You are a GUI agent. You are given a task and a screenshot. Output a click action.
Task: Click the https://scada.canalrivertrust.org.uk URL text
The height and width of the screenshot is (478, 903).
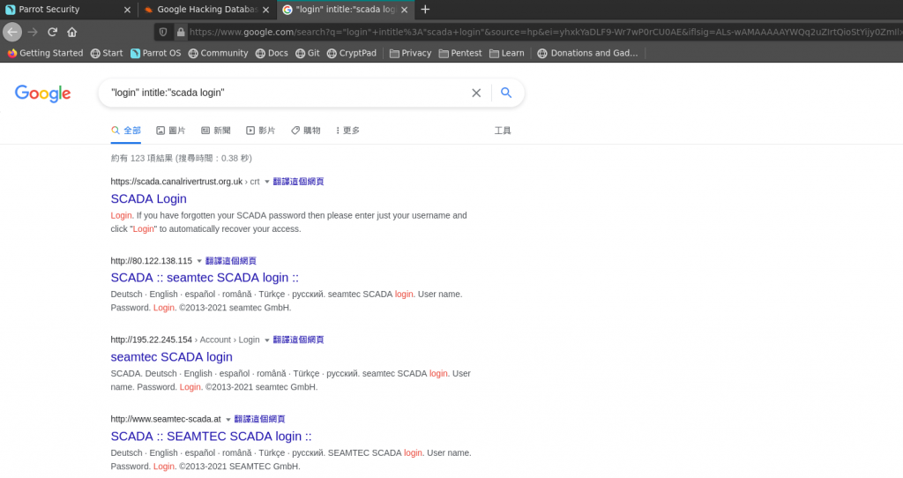pyautogui.click(x=176, y=182)
